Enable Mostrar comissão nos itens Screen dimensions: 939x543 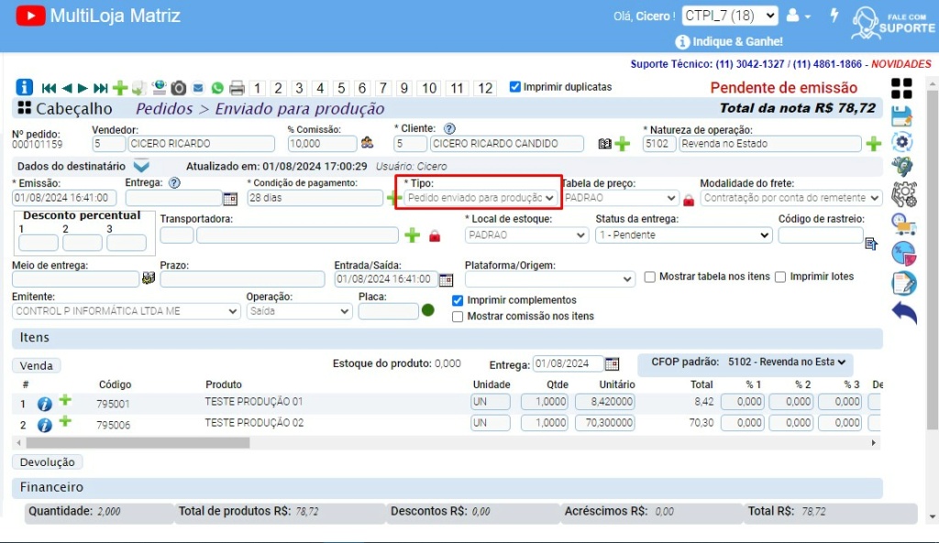coord(456,317)
